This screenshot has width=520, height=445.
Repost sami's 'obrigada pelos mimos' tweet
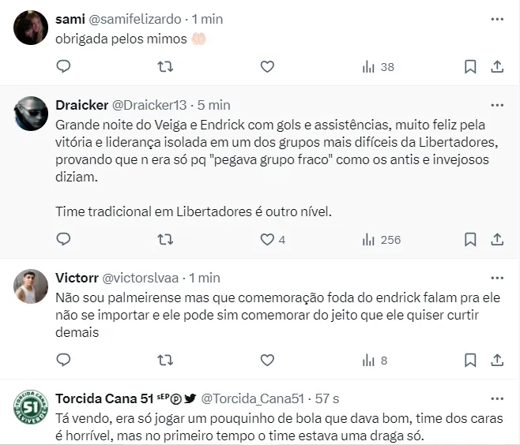coord(165,67)
